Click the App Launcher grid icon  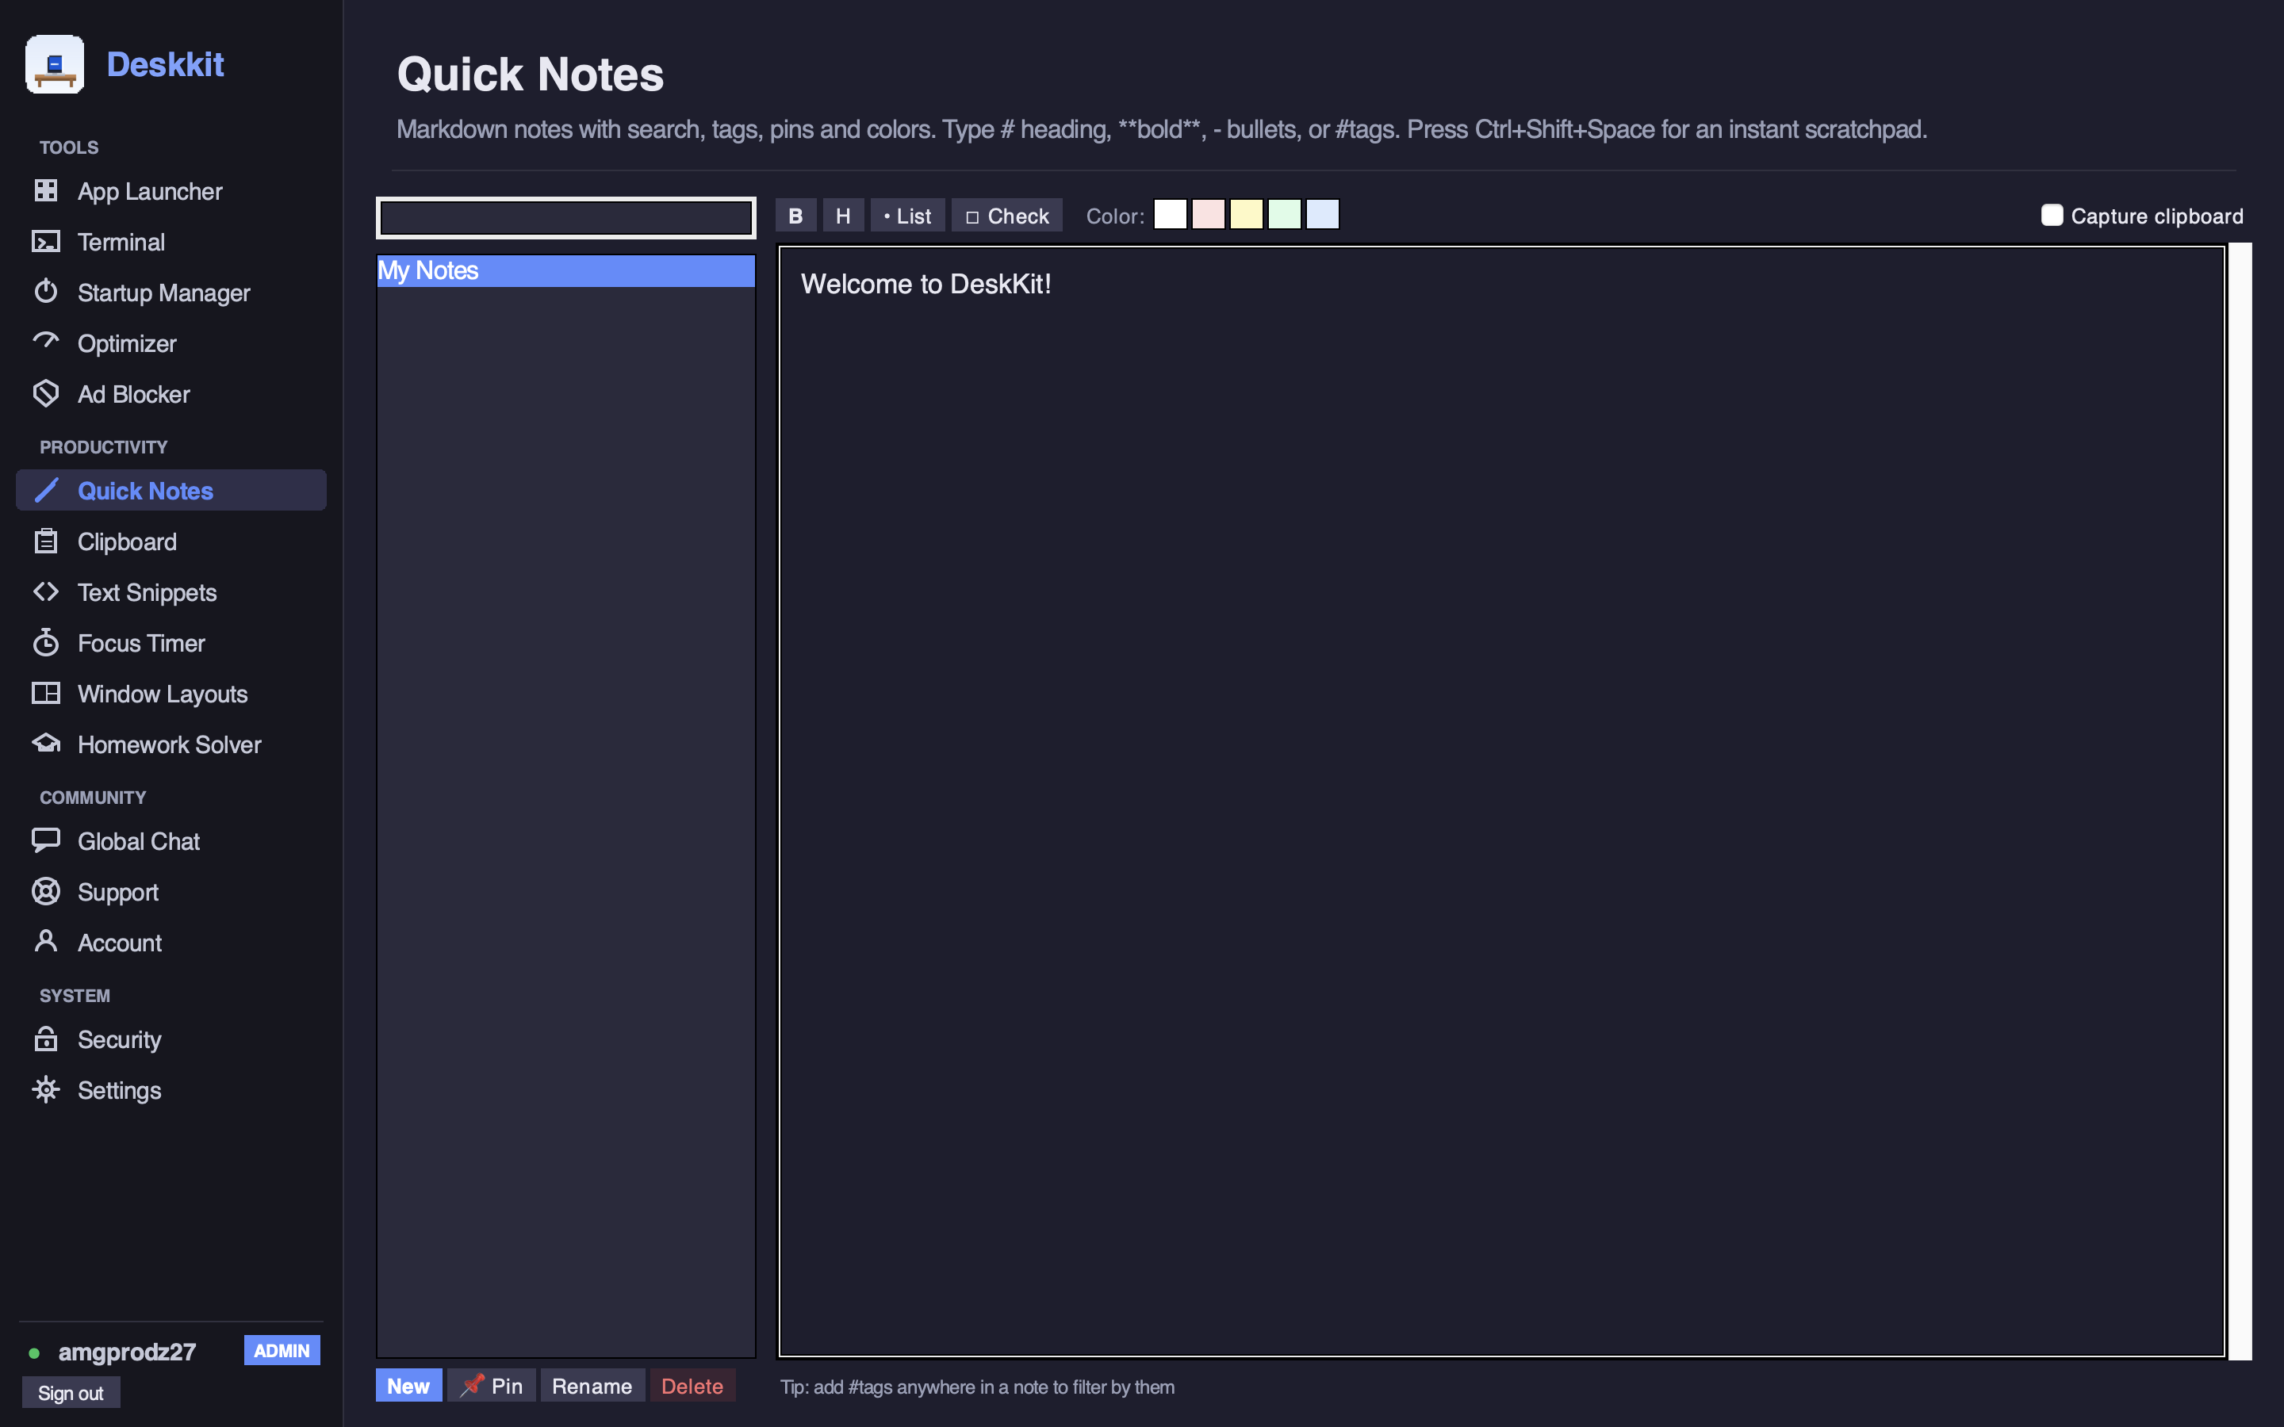tap(45, 190)
